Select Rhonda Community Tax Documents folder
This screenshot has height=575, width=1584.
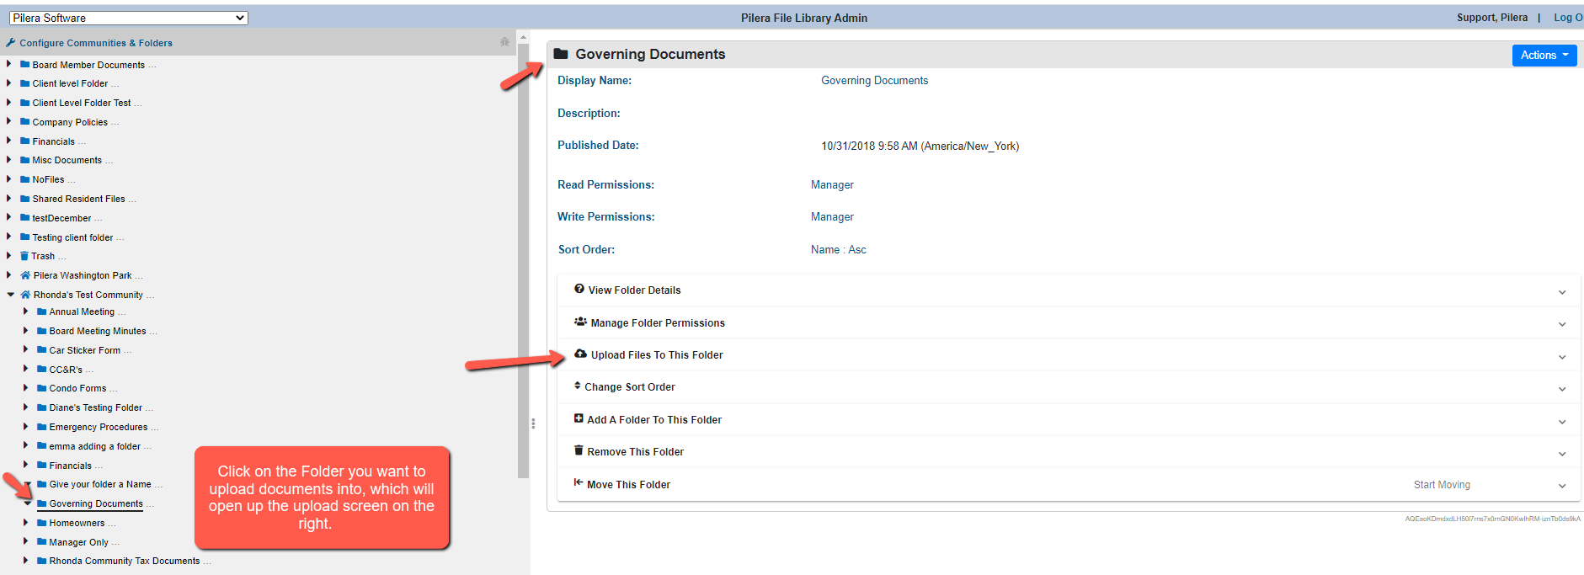tap(124, 561)
